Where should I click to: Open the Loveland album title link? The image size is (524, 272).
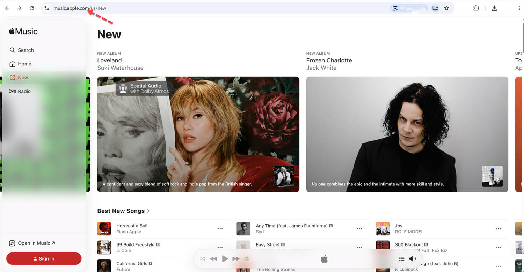109,60
